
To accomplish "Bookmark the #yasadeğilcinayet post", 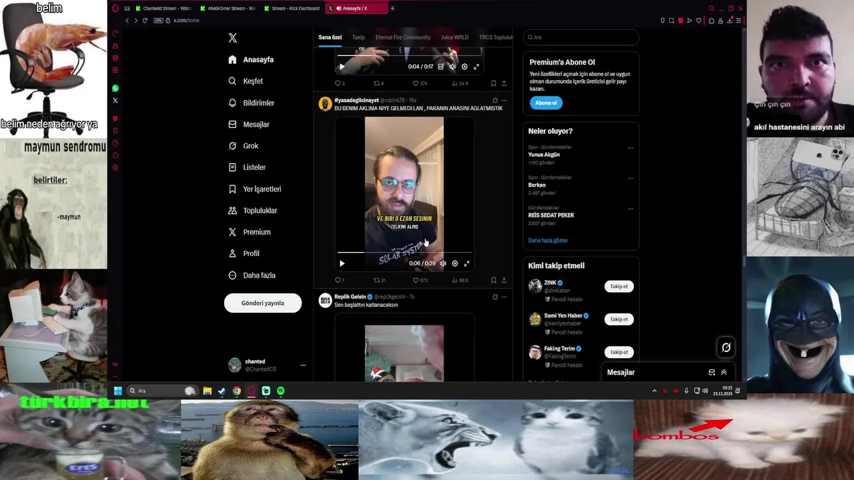I will point(494,280).
